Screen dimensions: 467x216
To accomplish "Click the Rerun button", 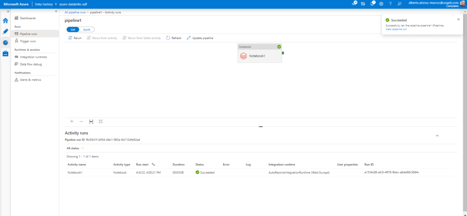I will pyautogui.click(x=75, y=38).
